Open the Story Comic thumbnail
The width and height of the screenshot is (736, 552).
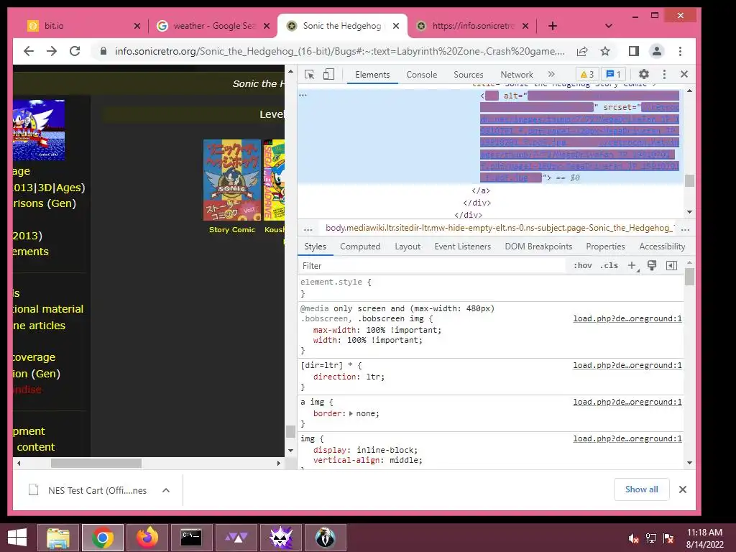click(232, 180)
